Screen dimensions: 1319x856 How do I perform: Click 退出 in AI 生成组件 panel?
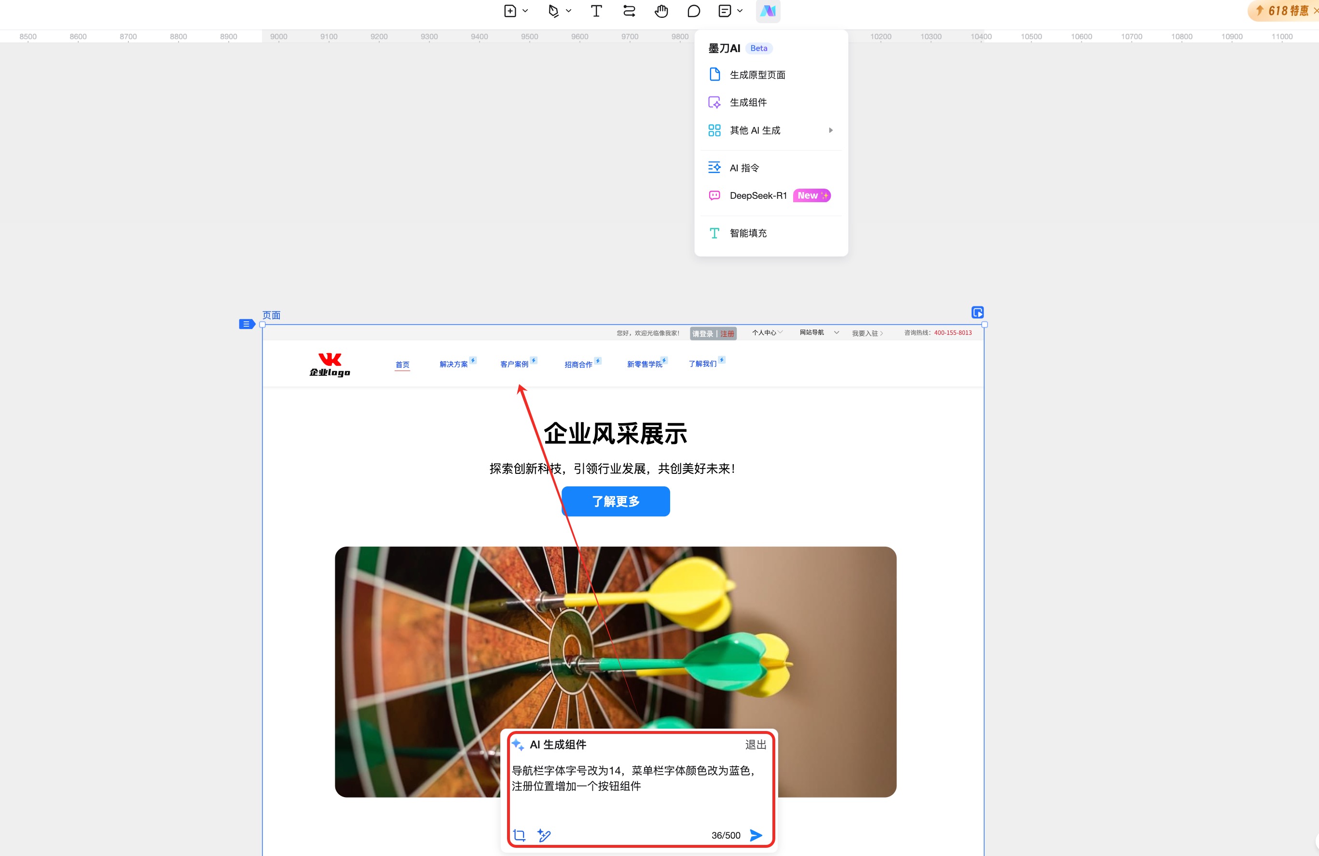coord(756,745)
